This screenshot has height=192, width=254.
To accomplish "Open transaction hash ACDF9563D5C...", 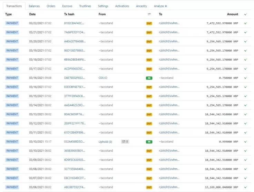I will click(74, 68).
